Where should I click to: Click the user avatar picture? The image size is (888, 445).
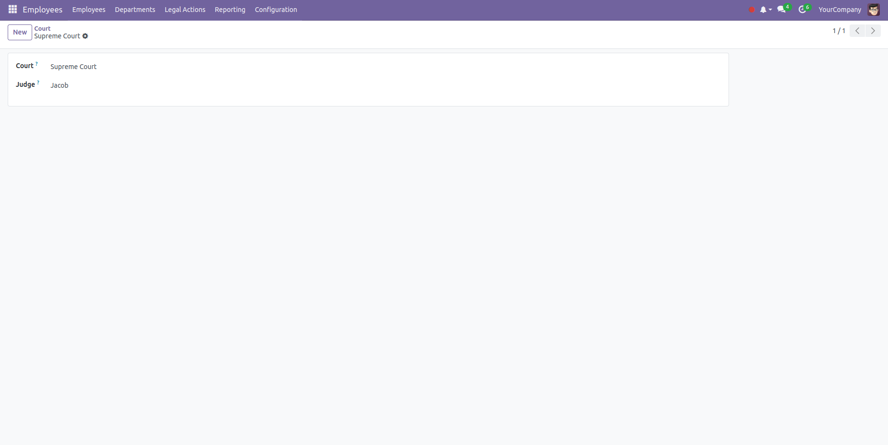pos(874,10)
